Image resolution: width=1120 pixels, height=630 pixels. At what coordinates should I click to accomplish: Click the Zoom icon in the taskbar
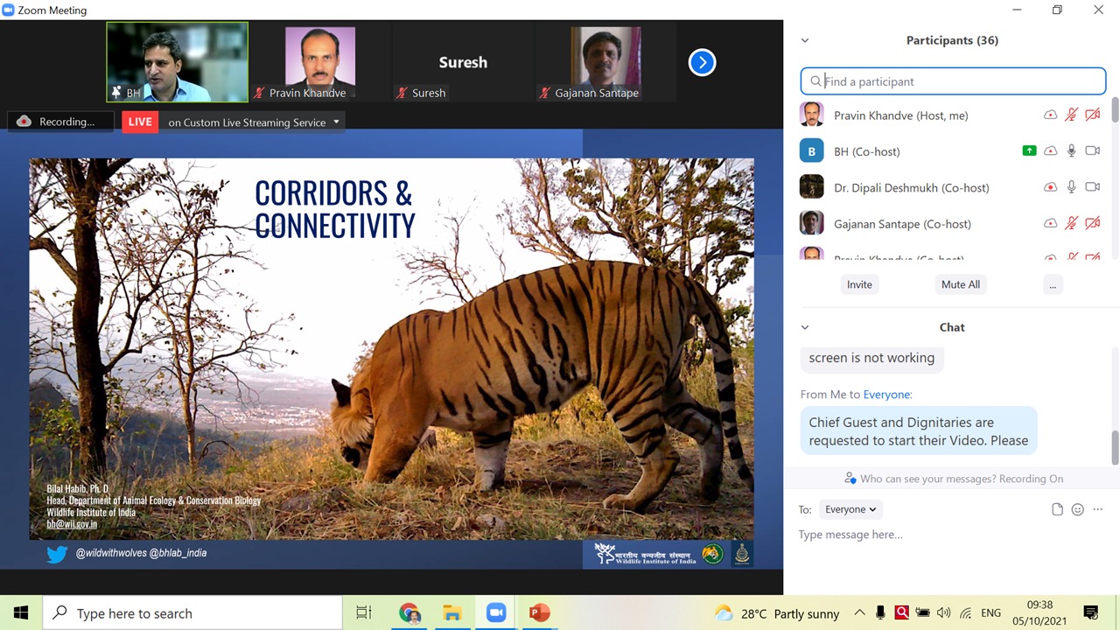click(x=496, y=612)
